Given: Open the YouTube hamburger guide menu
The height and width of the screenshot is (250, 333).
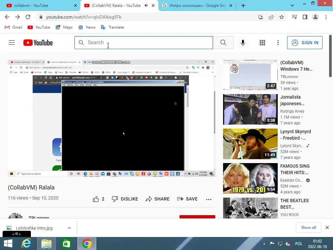Looking at the screenshot, I should (x=12, y=43).
